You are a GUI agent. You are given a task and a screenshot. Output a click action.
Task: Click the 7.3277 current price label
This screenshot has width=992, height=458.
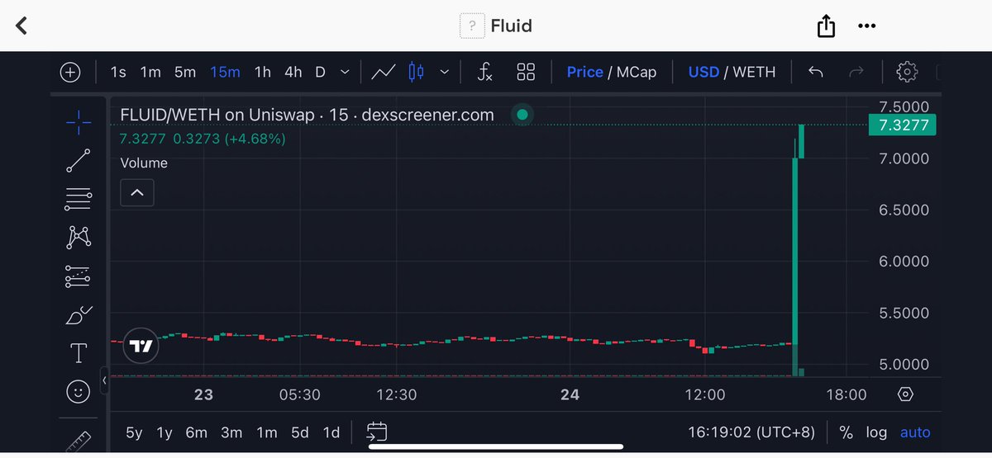(x=901, y=125)
